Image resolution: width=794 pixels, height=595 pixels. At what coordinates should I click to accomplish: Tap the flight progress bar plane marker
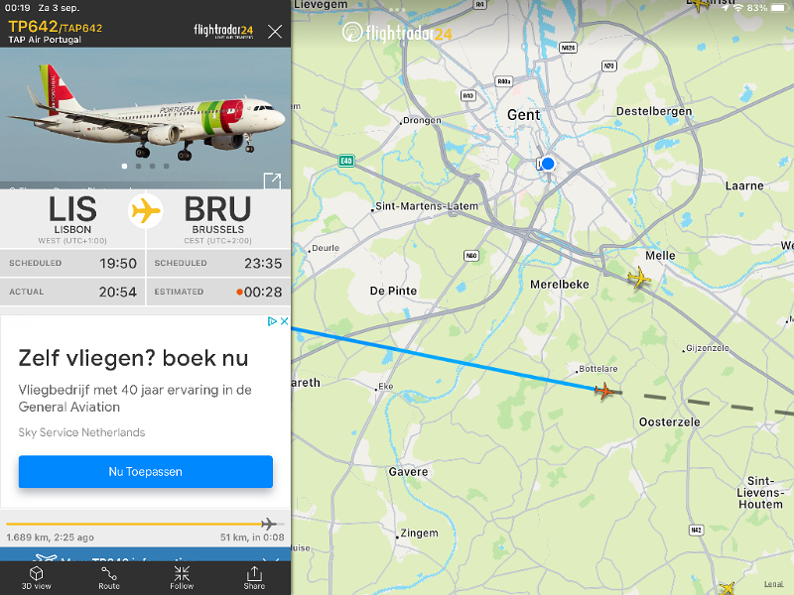[x=268, y=524]
